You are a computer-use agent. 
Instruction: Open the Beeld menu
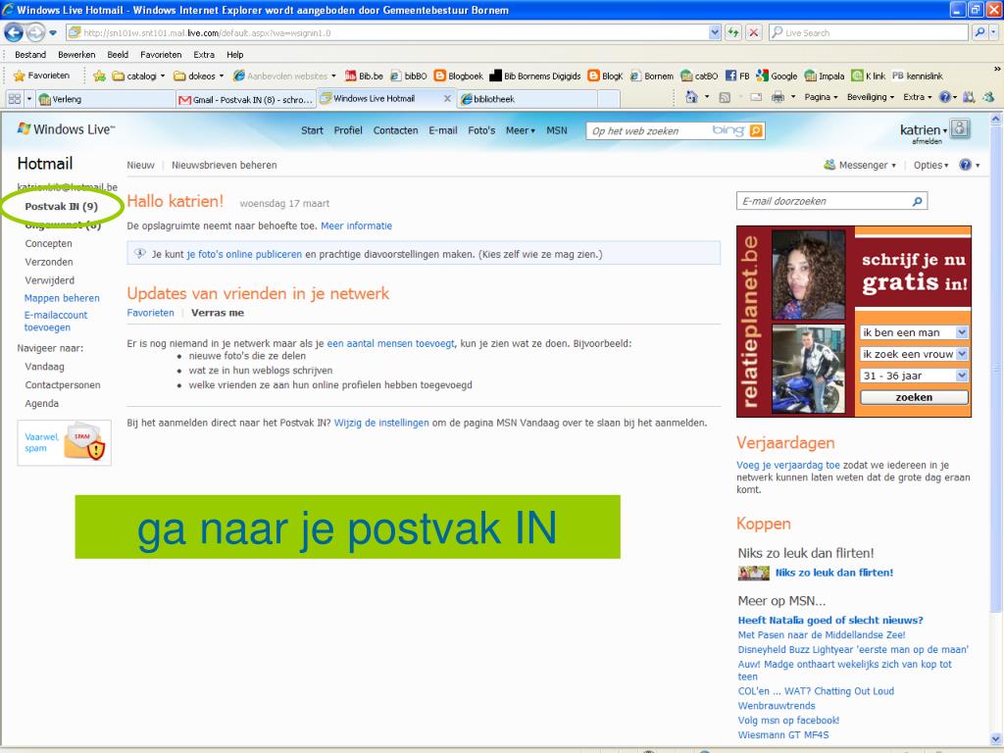[x=118, y=55]
